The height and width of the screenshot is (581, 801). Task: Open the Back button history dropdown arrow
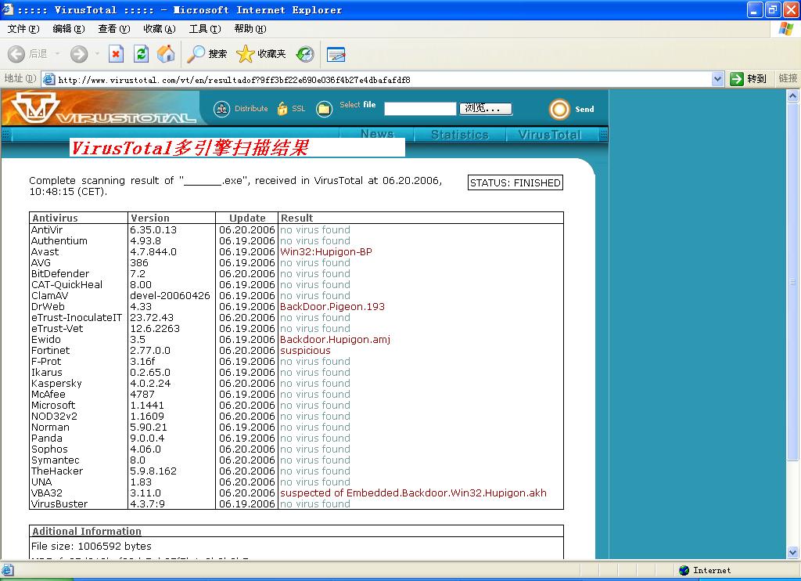[58, 54]
